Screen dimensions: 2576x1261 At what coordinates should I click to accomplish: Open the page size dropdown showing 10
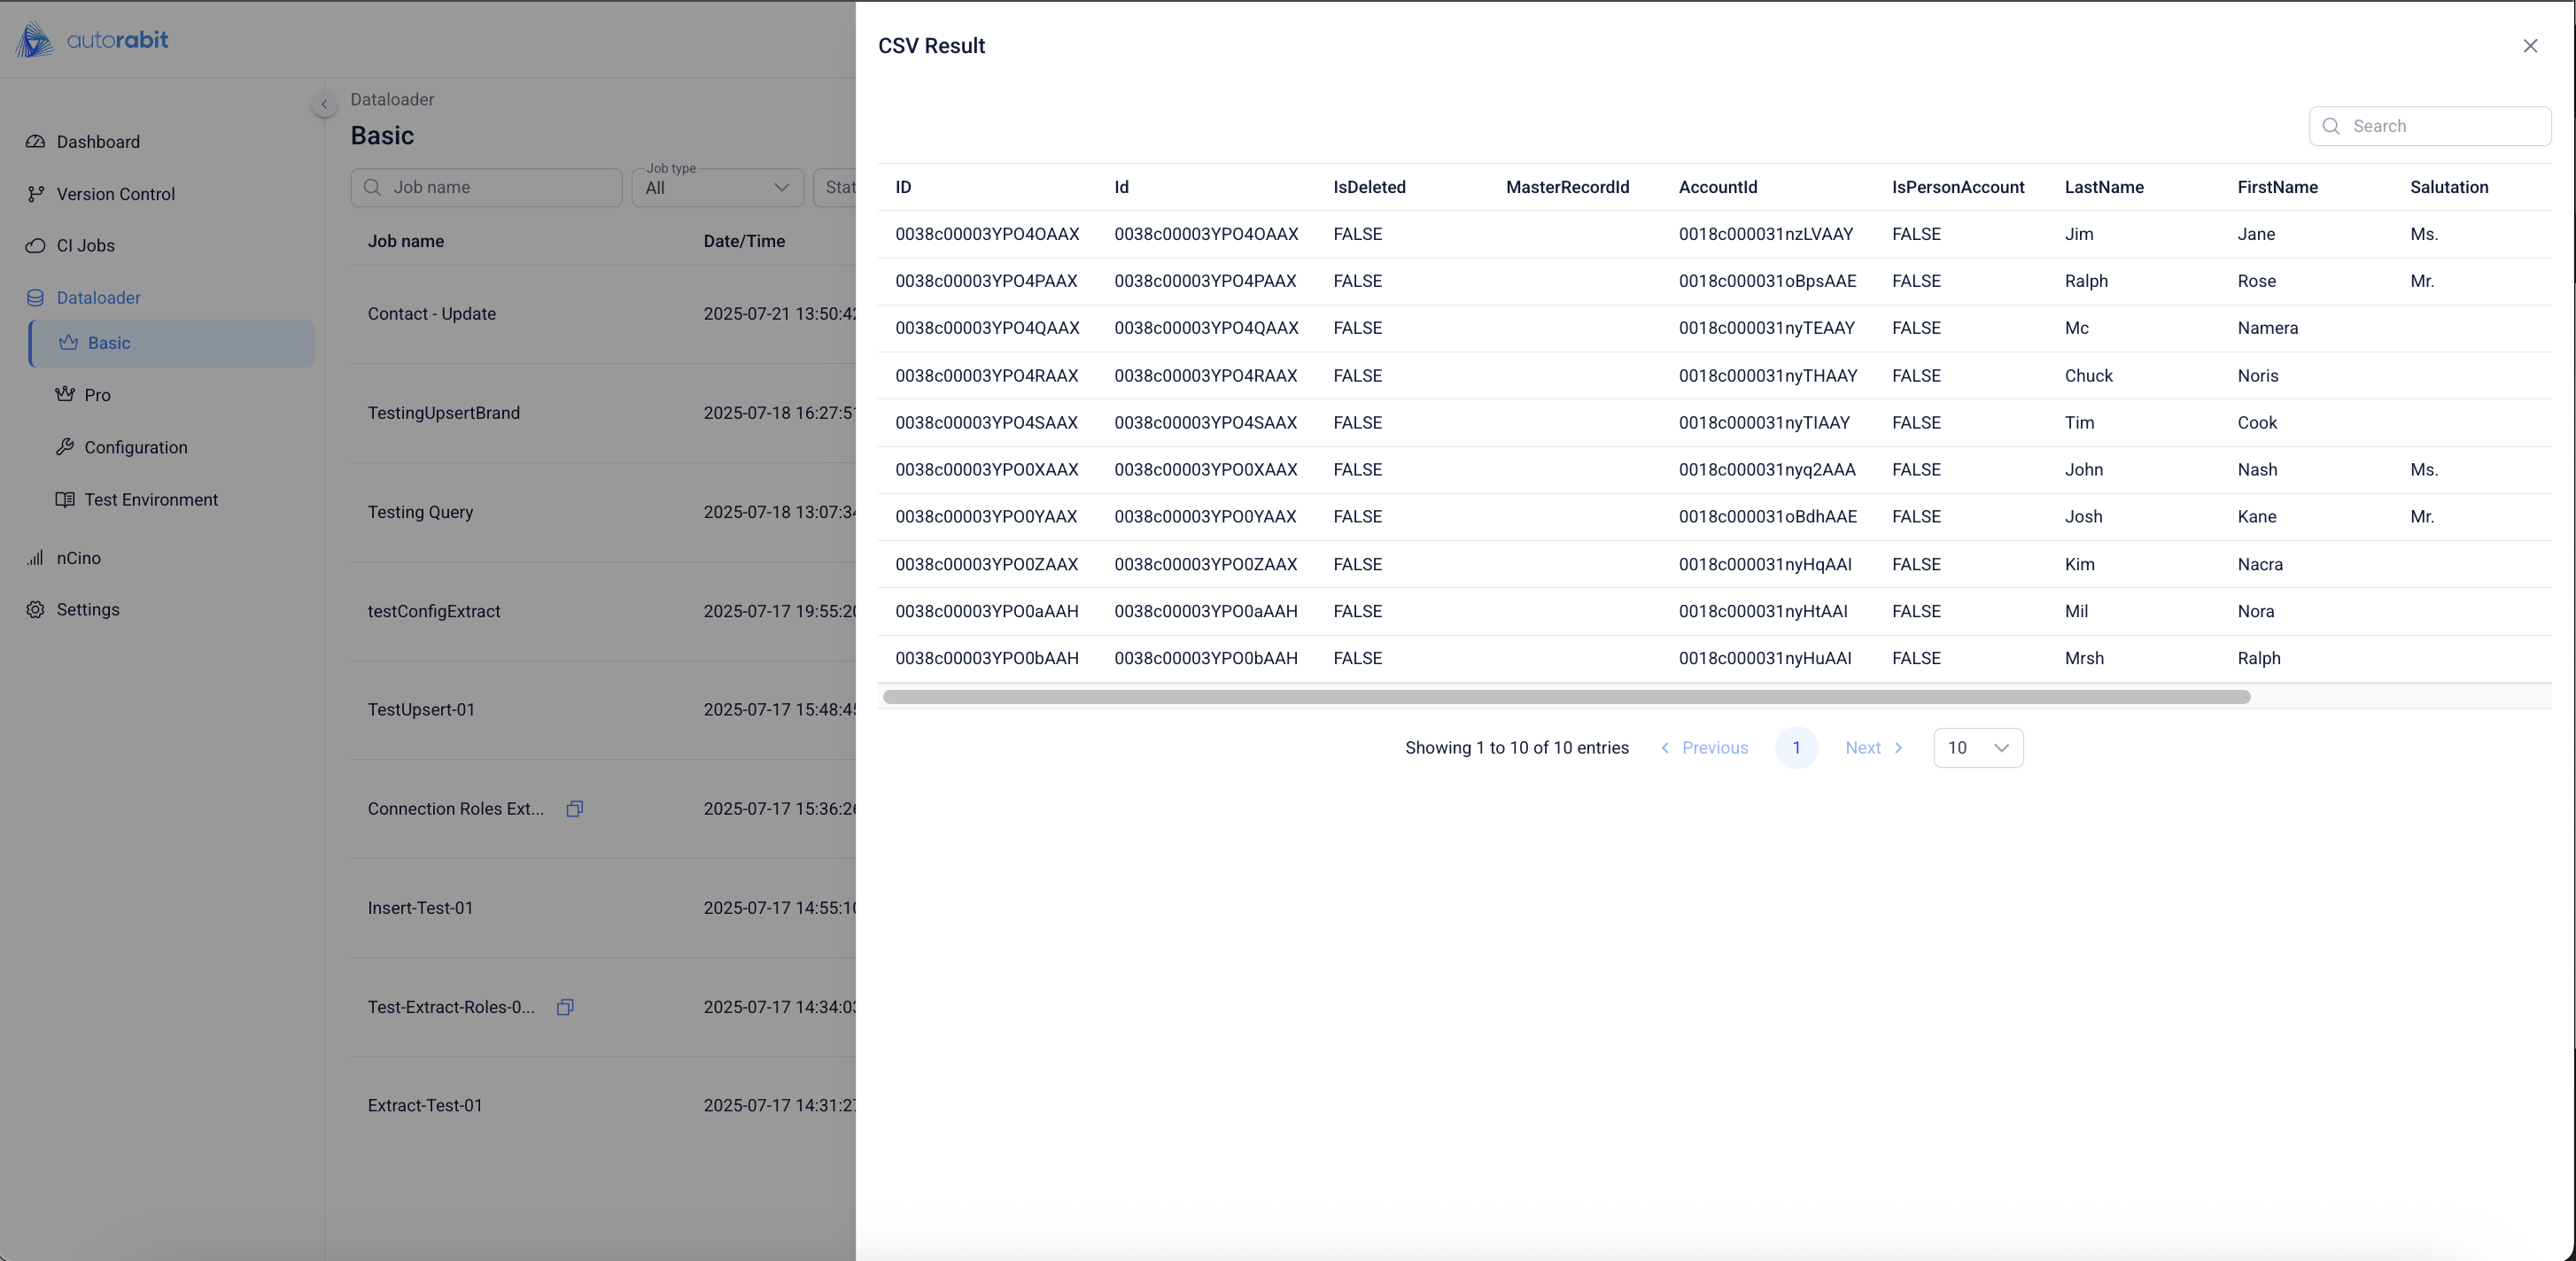pos(1977,748)
